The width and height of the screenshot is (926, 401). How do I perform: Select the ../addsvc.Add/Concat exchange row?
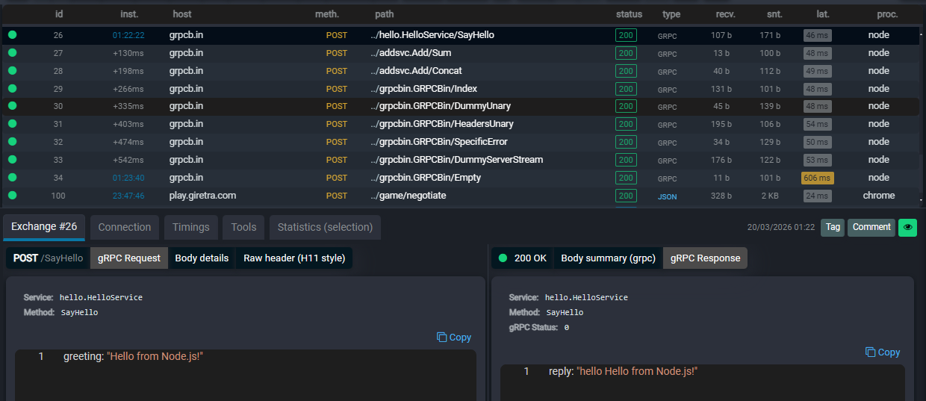(x=461, y=71)
